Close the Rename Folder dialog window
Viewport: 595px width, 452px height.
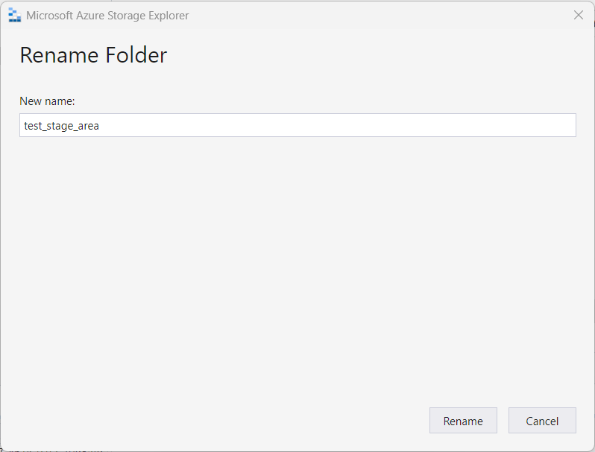(578, 15)
